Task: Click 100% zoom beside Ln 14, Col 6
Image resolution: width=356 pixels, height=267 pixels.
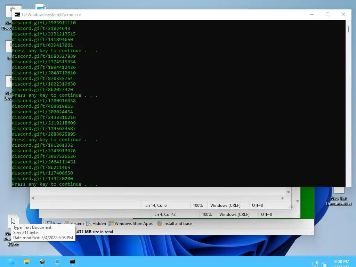Action: click(198, 205)
